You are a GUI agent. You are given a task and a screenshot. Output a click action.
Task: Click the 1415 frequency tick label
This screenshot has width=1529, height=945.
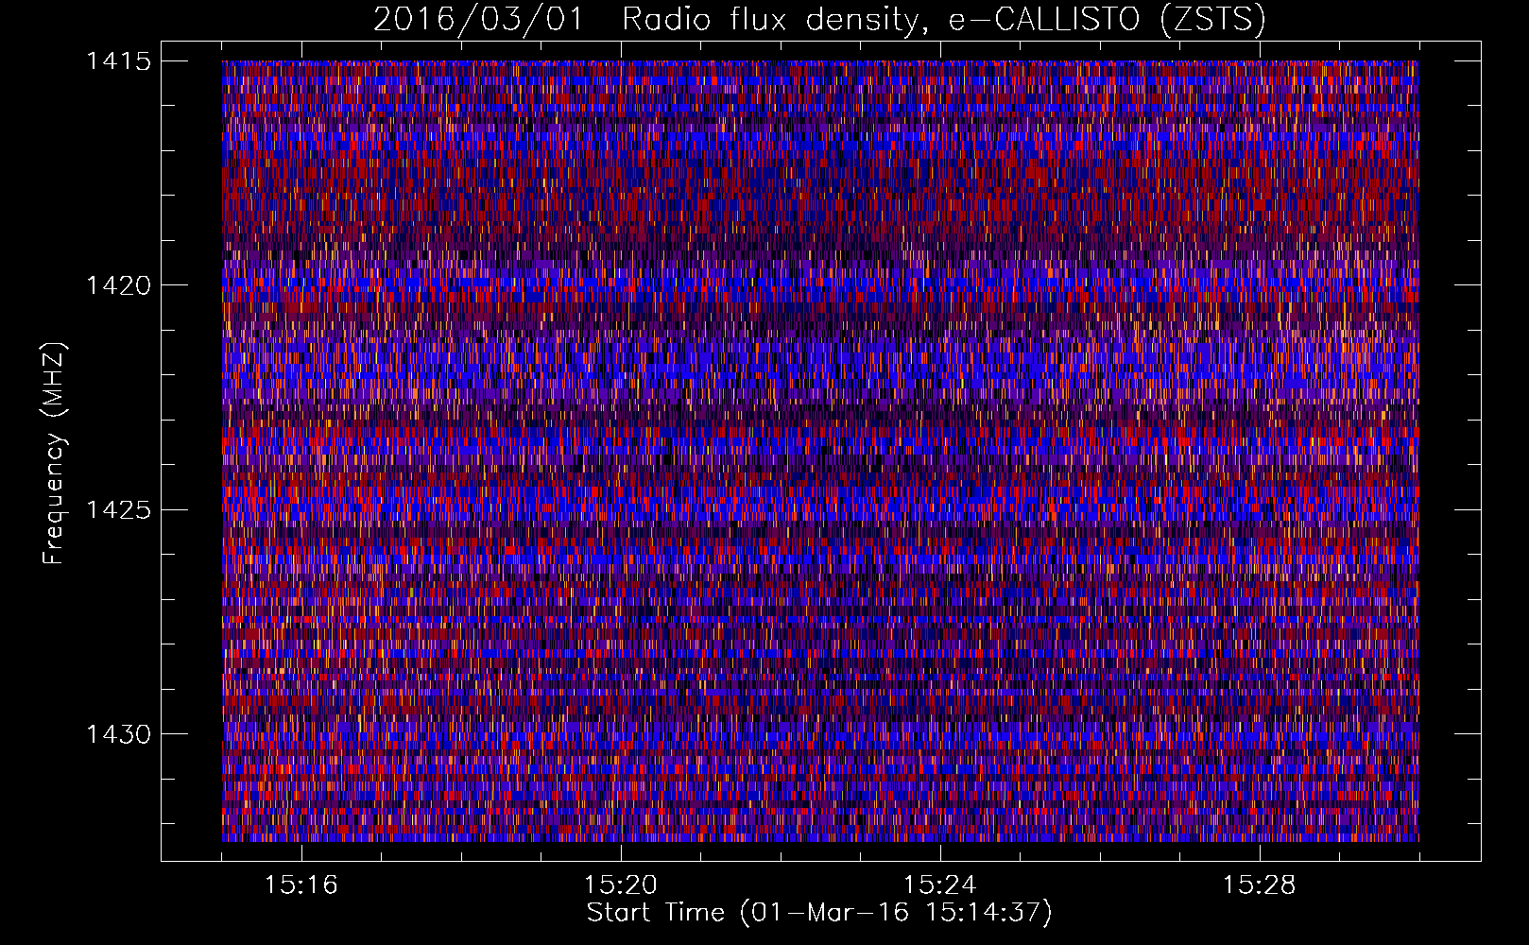pos(118,61)
